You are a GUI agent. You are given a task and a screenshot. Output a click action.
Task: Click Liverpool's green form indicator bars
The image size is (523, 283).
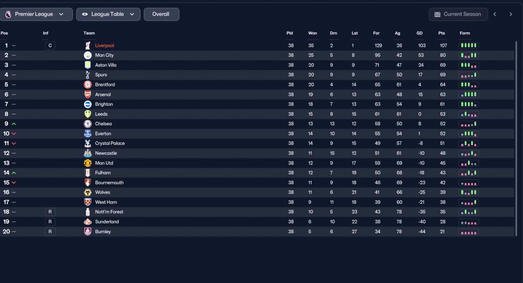pyautogui.click(x=469, y=46)
